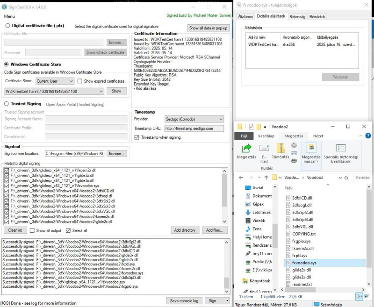Click the Timestamp URL input field

(x=194, y=129)
